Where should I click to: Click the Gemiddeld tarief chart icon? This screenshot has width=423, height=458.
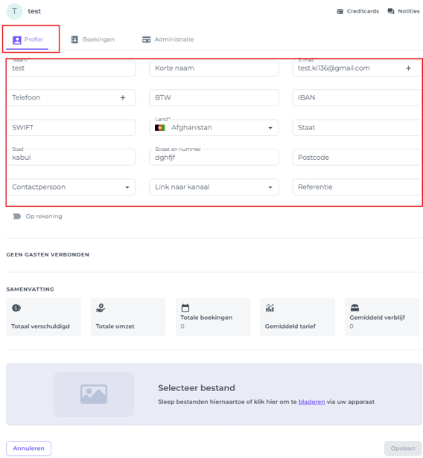[270, 308]
